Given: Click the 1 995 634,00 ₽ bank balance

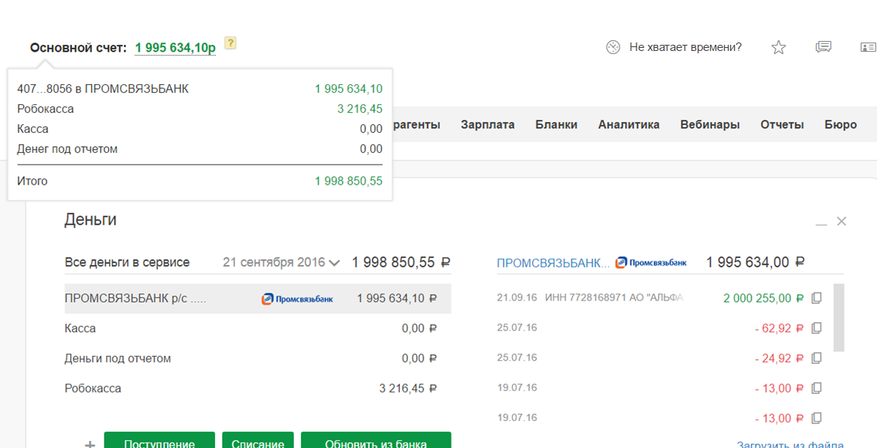Looking at the screenshot, I should [x=756, y=262].
